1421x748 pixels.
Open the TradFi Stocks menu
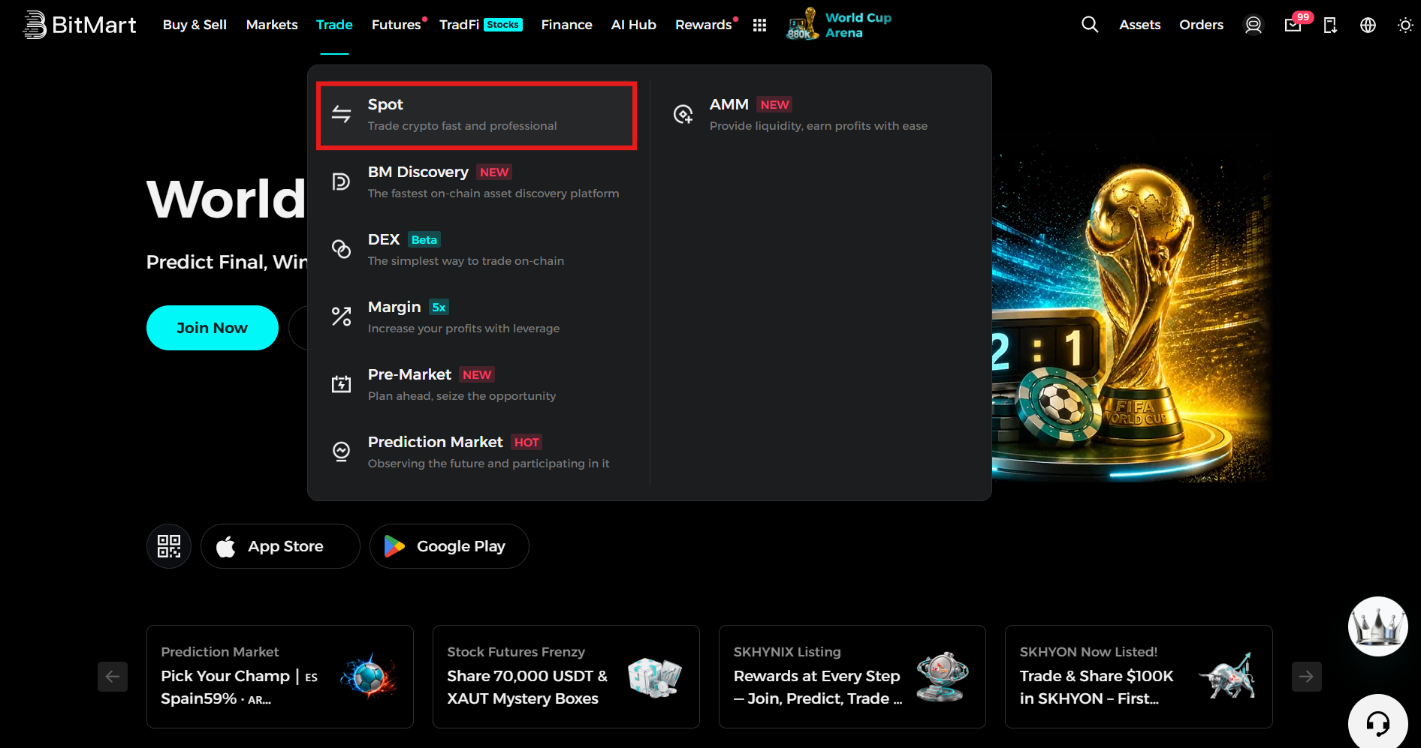(481, 25)
